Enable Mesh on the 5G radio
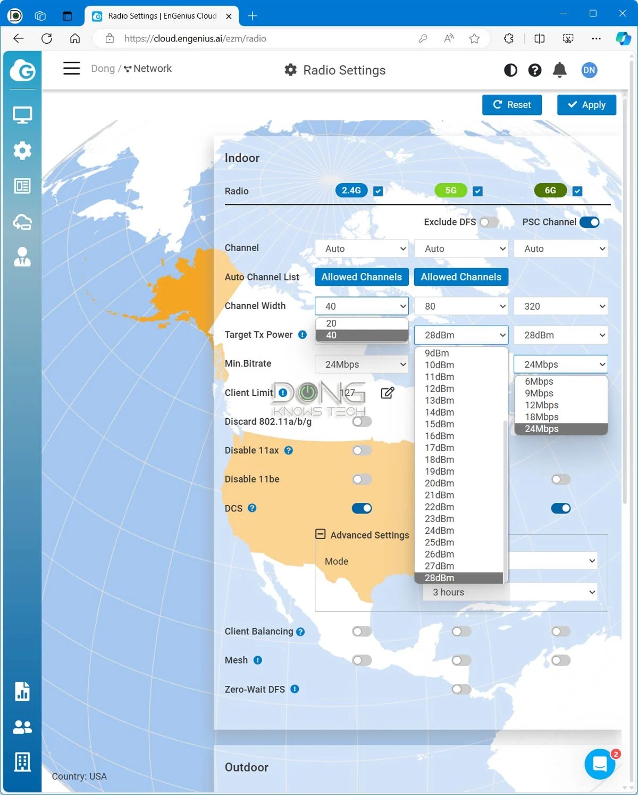The height and width of the screenshot is (795, 638). pyautogui.click(x=461, y=660)
